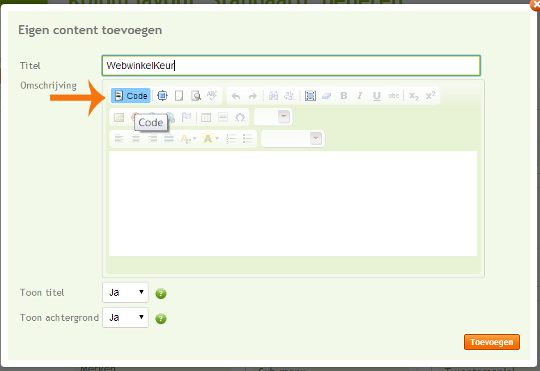This screenshot has height=371, width=540.
Task: Toggle Italic formatting
Action: (360, 96)
